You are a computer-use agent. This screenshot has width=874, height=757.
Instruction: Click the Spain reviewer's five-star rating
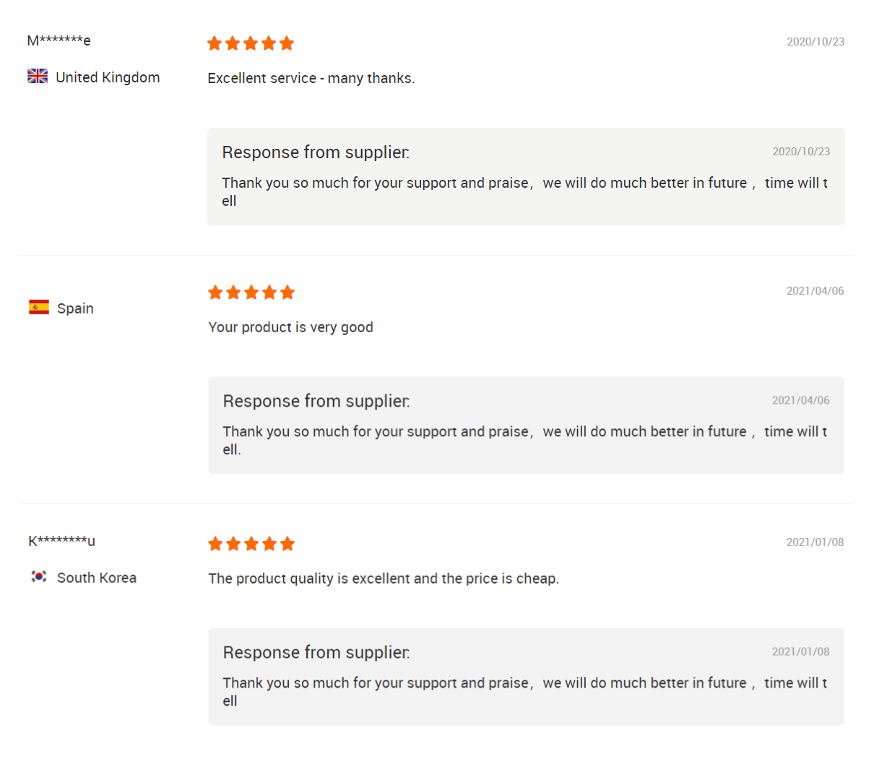251,293
